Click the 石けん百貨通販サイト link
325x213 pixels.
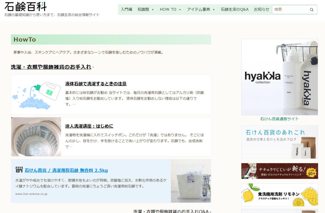coord(279,119)
